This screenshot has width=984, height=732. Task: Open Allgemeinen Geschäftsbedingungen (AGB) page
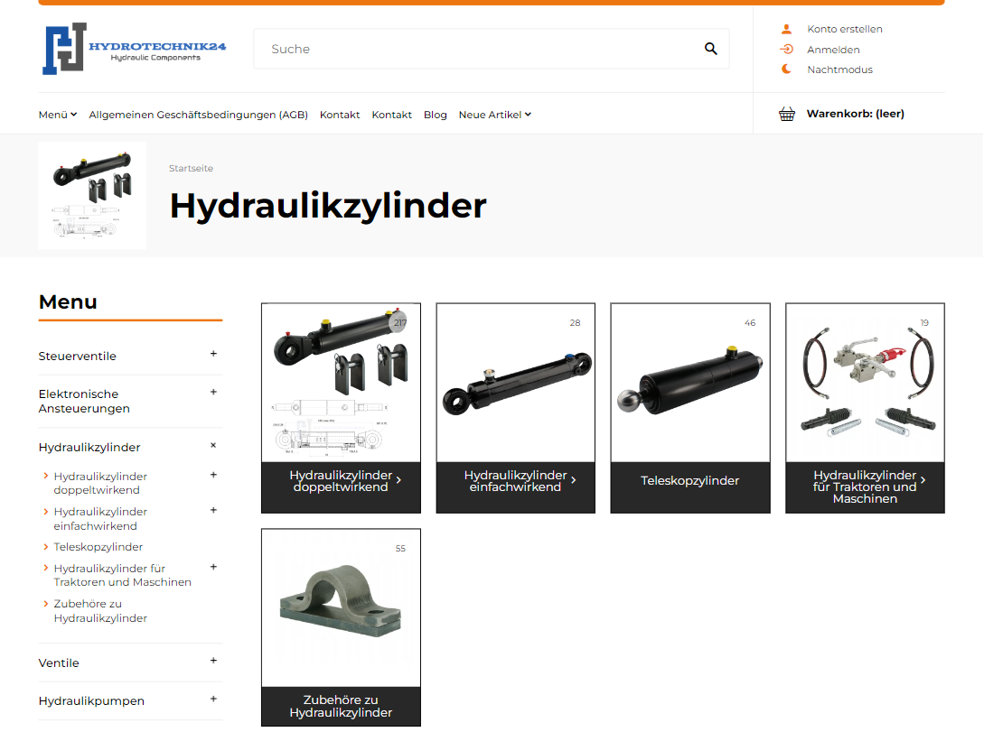pos(198,115)
